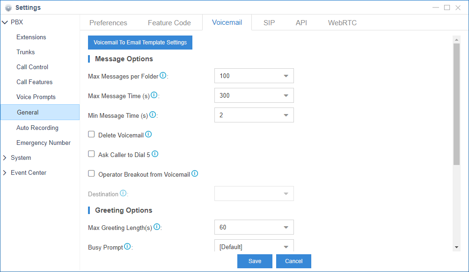Click info icon beside Max Messages per Folder
469x272 pixels.
pyautogui.click(x=163, y=75)
